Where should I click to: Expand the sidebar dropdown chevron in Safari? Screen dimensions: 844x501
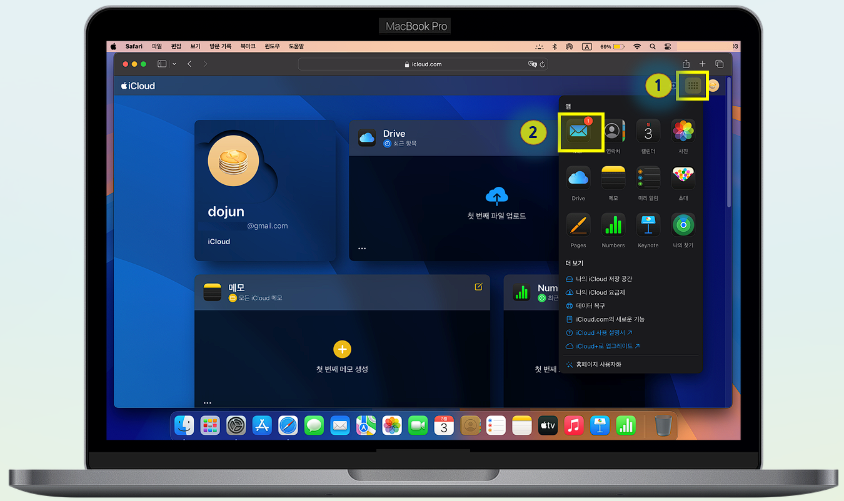(174, 64)
